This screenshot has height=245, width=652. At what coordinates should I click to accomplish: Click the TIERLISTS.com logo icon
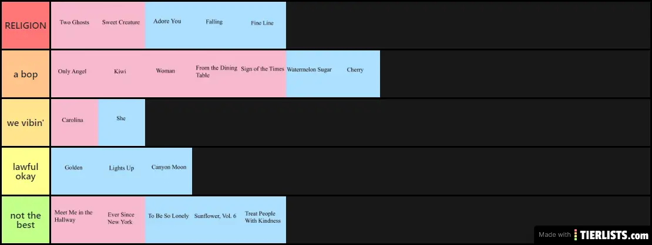tap(576, 235)
